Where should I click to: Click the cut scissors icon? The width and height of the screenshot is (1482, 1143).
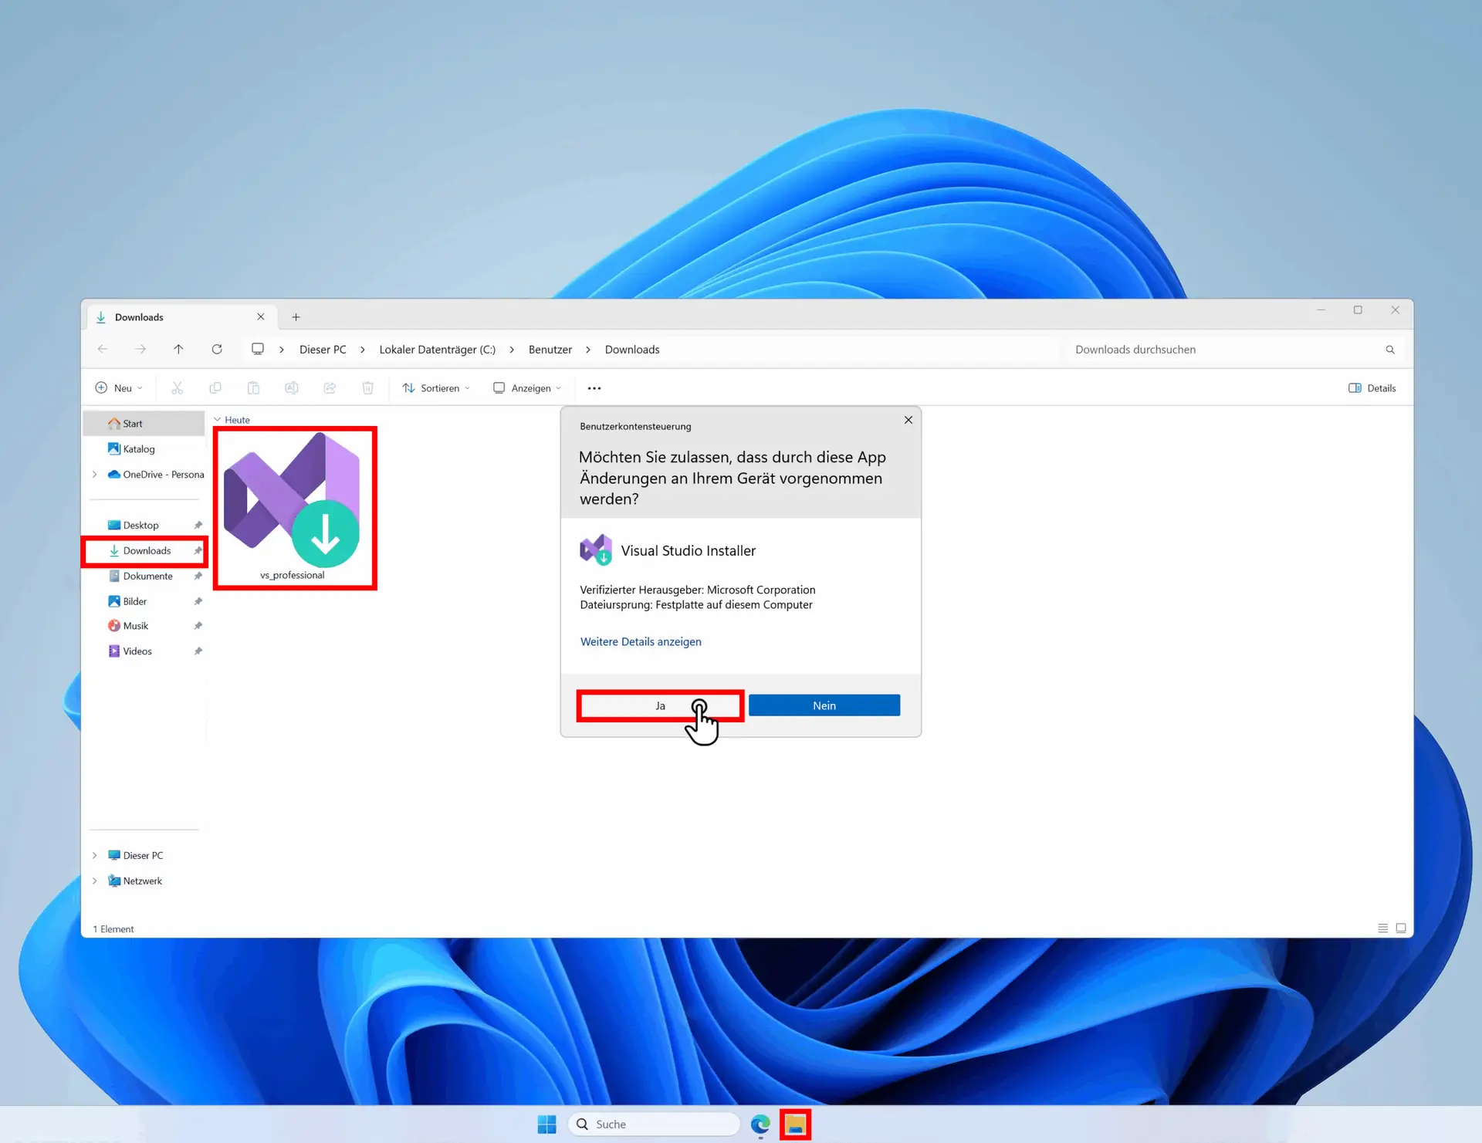click(x=178, y=388)
